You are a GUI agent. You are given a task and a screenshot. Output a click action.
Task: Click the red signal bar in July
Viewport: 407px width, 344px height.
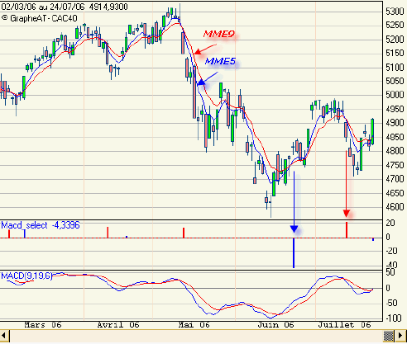point(347,230)
